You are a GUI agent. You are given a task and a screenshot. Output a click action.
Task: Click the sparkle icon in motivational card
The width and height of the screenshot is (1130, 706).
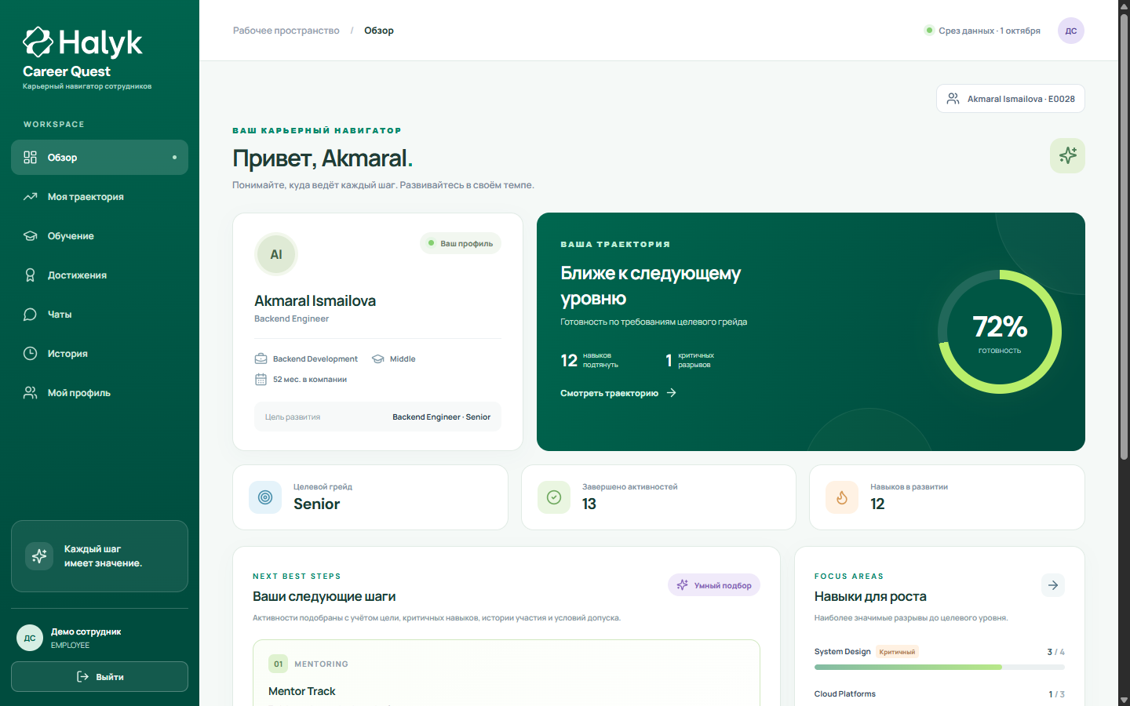click(x=39, y=556)
